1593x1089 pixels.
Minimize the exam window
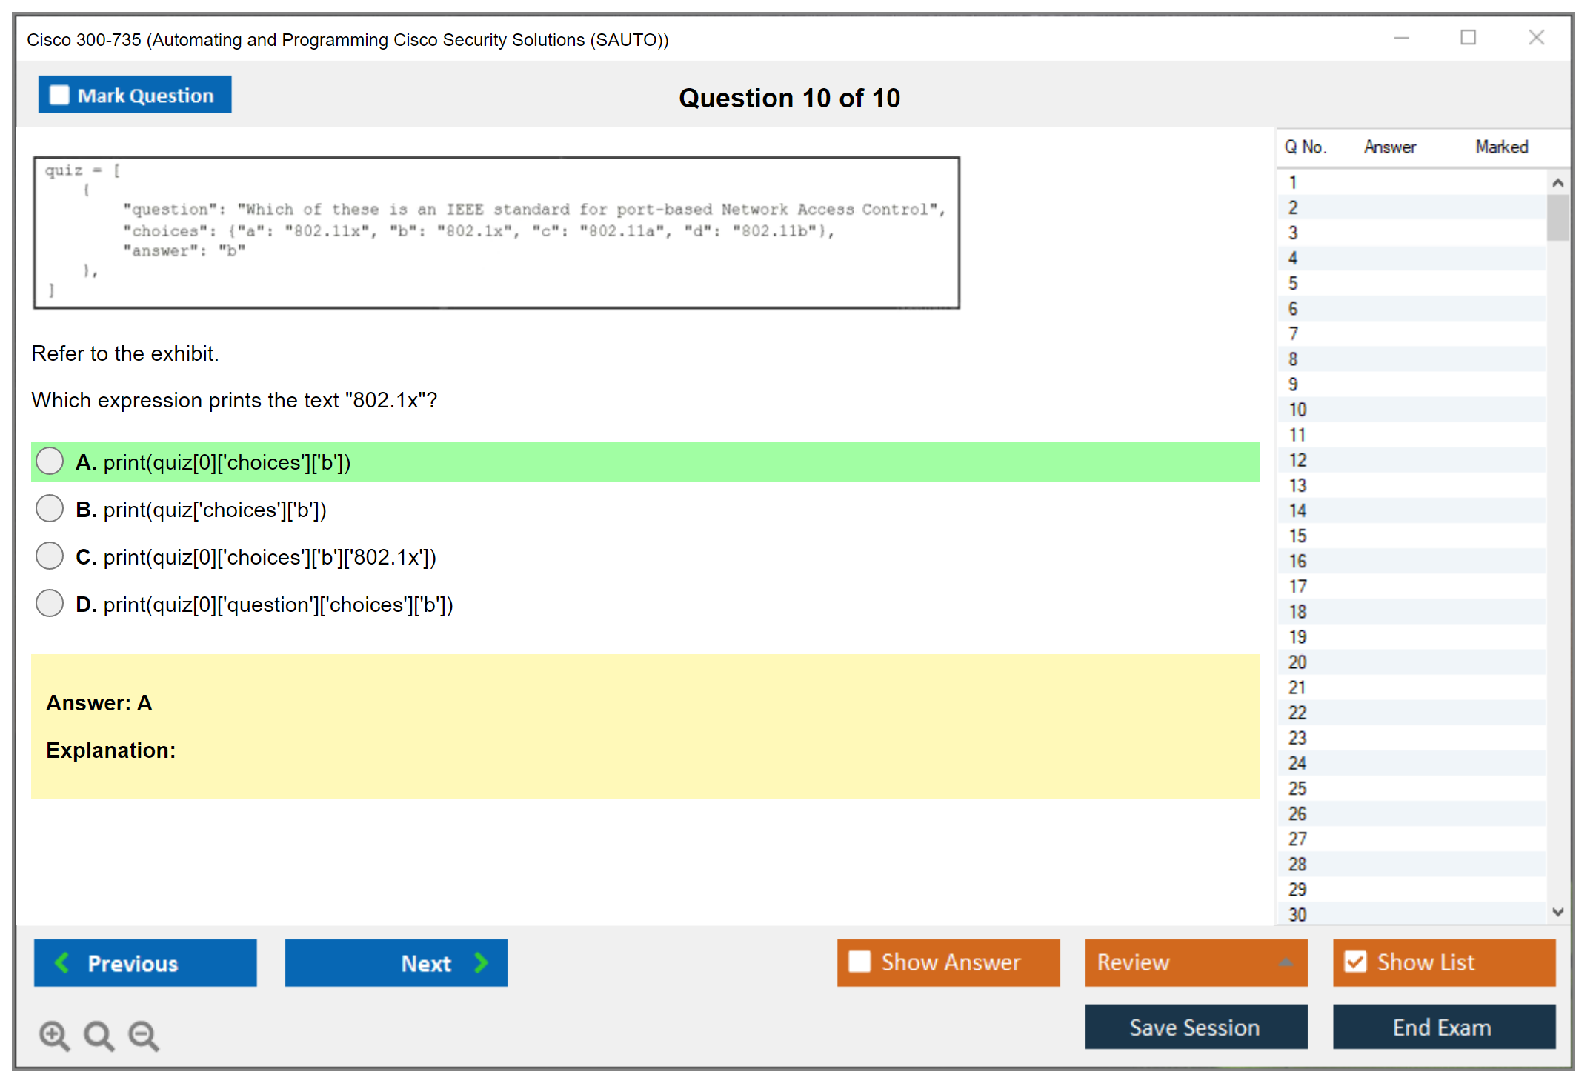1401,38
